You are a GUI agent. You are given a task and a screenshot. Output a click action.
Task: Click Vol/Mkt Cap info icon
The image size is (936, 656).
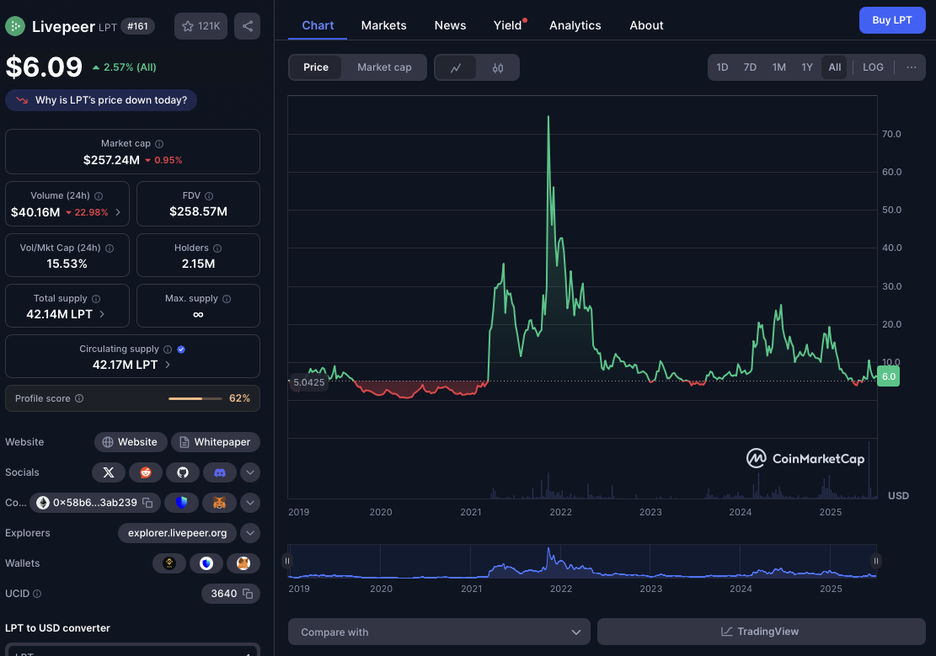pyautogui.click(x=110, y=248)
